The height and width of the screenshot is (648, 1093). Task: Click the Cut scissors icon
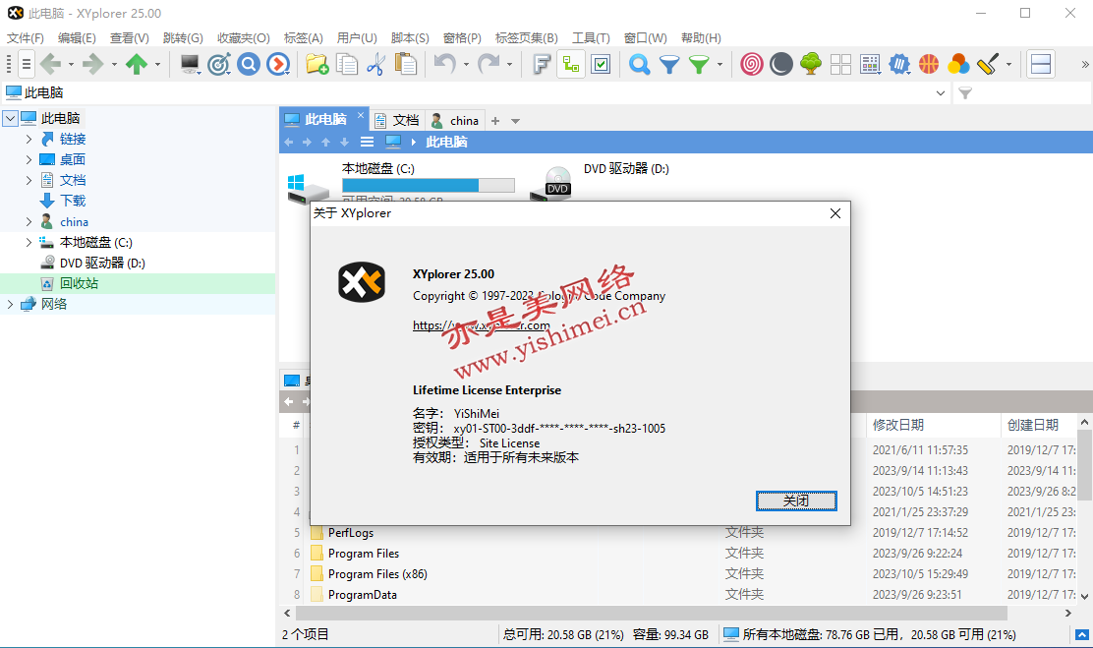click(375, 64)
